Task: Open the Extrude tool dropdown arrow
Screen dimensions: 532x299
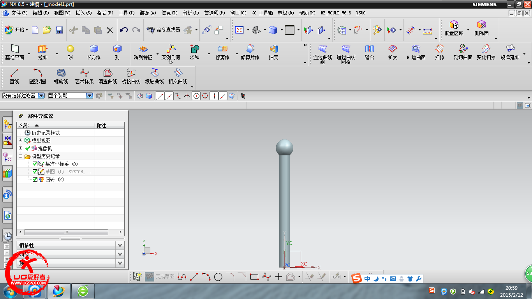Action: [x=57, y=54]
